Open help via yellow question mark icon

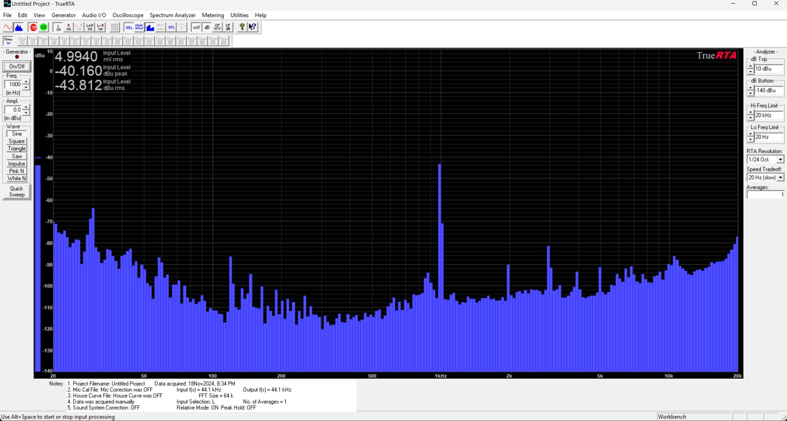[242, 27]
